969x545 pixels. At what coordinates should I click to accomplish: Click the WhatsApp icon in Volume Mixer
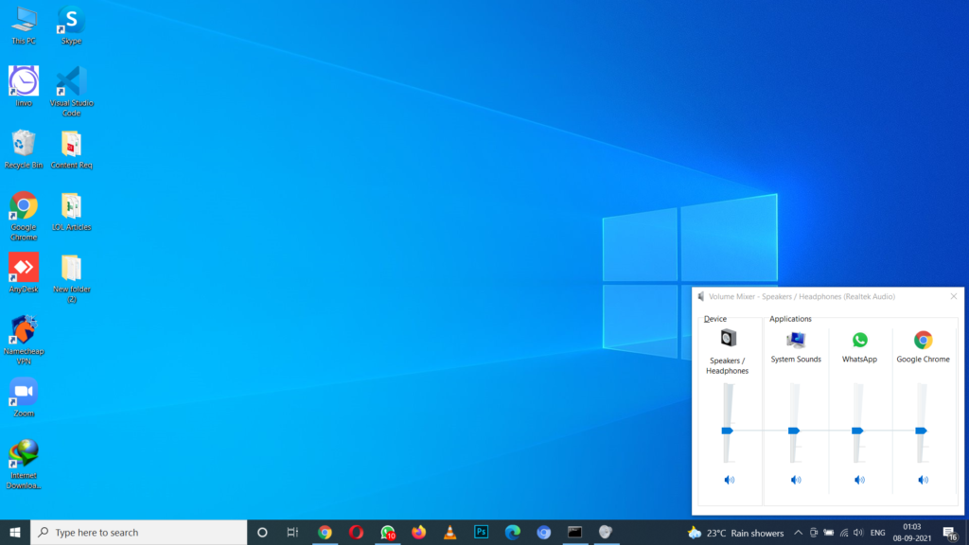click(859, 340)
